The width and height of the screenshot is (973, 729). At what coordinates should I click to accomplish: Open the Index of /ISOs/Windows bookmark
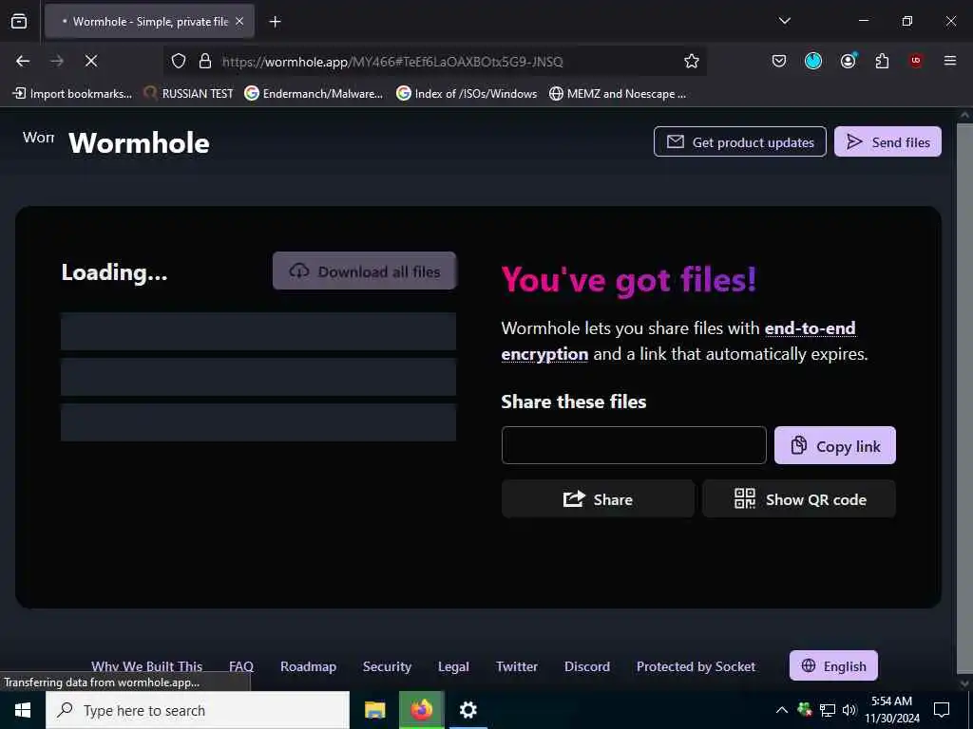coord(467,94)
